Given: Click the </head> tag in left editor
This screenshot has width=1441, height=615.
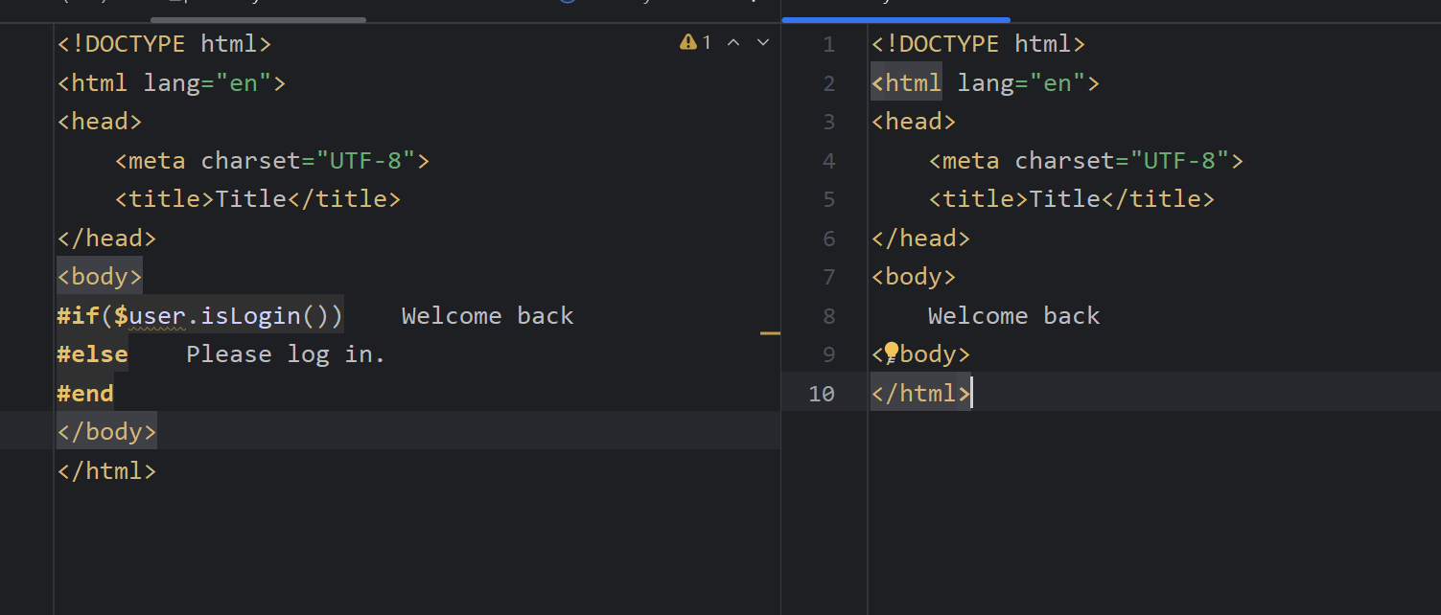Looking at the screenshot, I should (x=106, y=238).
